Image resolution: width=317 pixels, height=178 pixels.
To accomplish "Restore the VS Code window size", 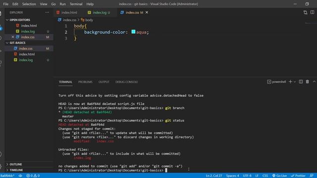I will [307, 4].
